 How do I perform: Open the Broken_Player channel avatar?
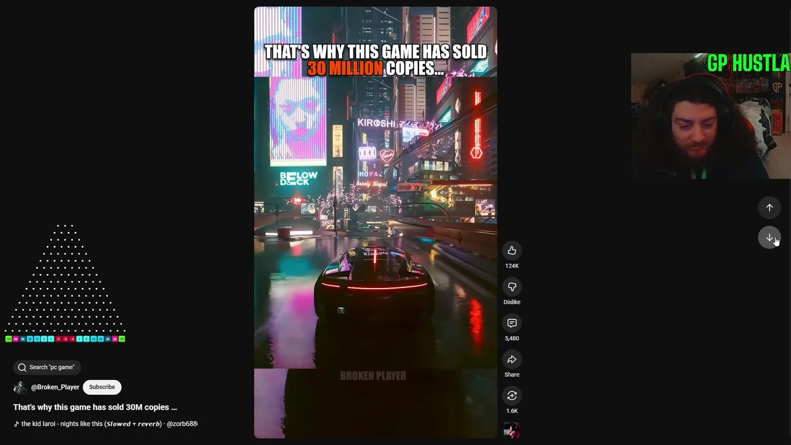click(x=20, y=388)
